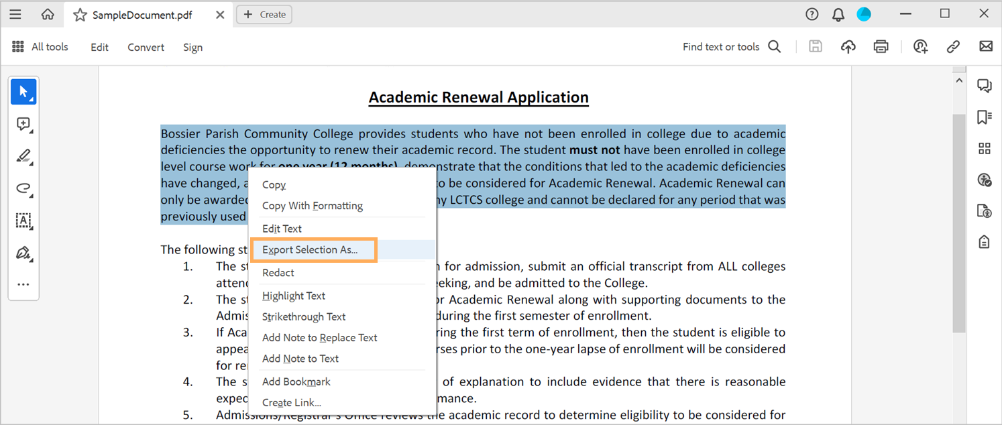Select the highlighter tool
The height and width of the screenshot is (425, 1002).
tap(23, 156)
